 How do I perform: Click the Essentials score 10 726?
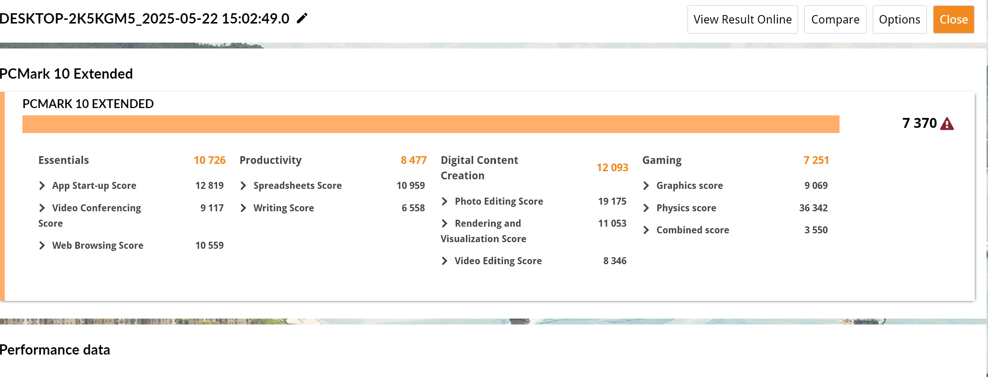[x=210, y=160]
